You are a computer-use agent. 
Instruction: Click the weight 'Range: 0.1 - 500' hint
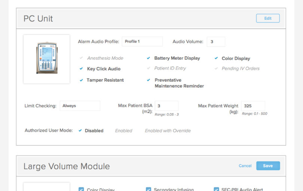pos(254,114)
